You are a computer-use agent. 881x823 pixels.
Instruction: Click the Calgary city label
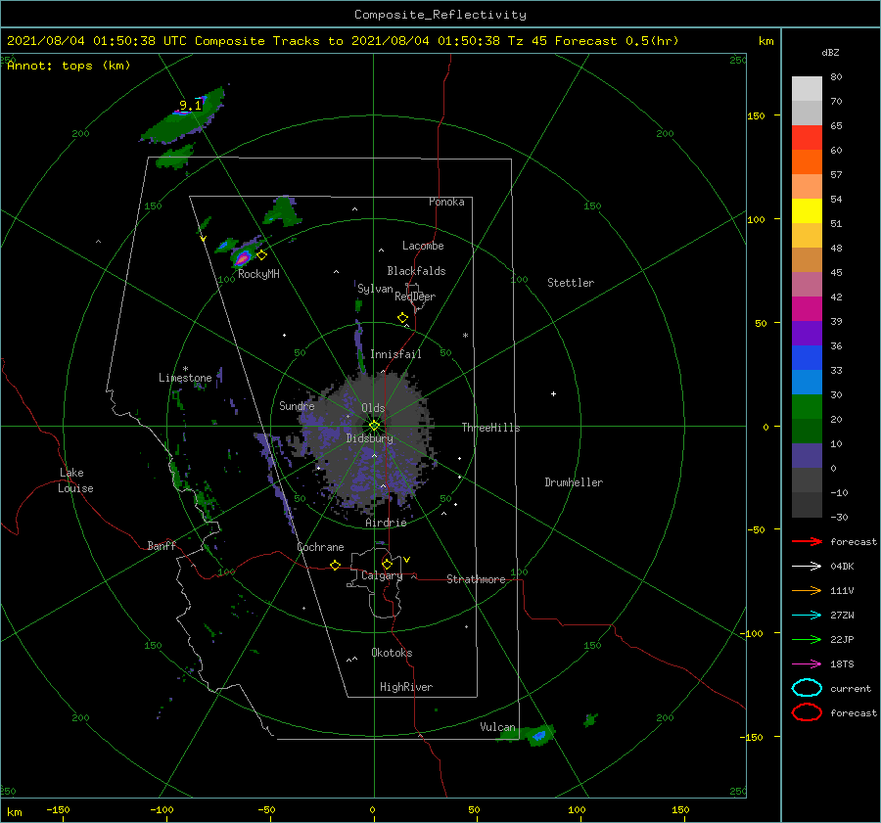pyautogui.click(x=382, y=575)
